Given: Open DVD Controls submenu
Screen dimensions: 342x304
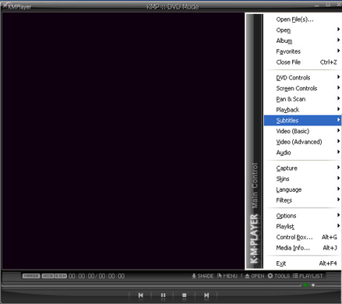Looking at the screenshot, I should [x=302, y=78].
